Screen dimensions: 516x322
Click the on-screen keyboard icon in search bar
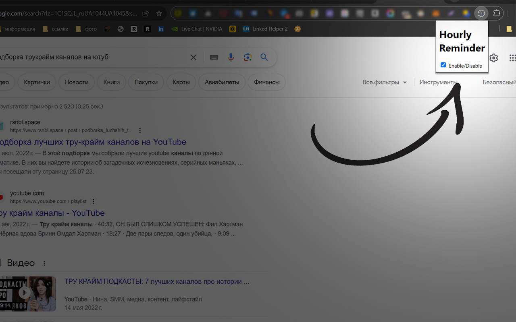[213, 57]
